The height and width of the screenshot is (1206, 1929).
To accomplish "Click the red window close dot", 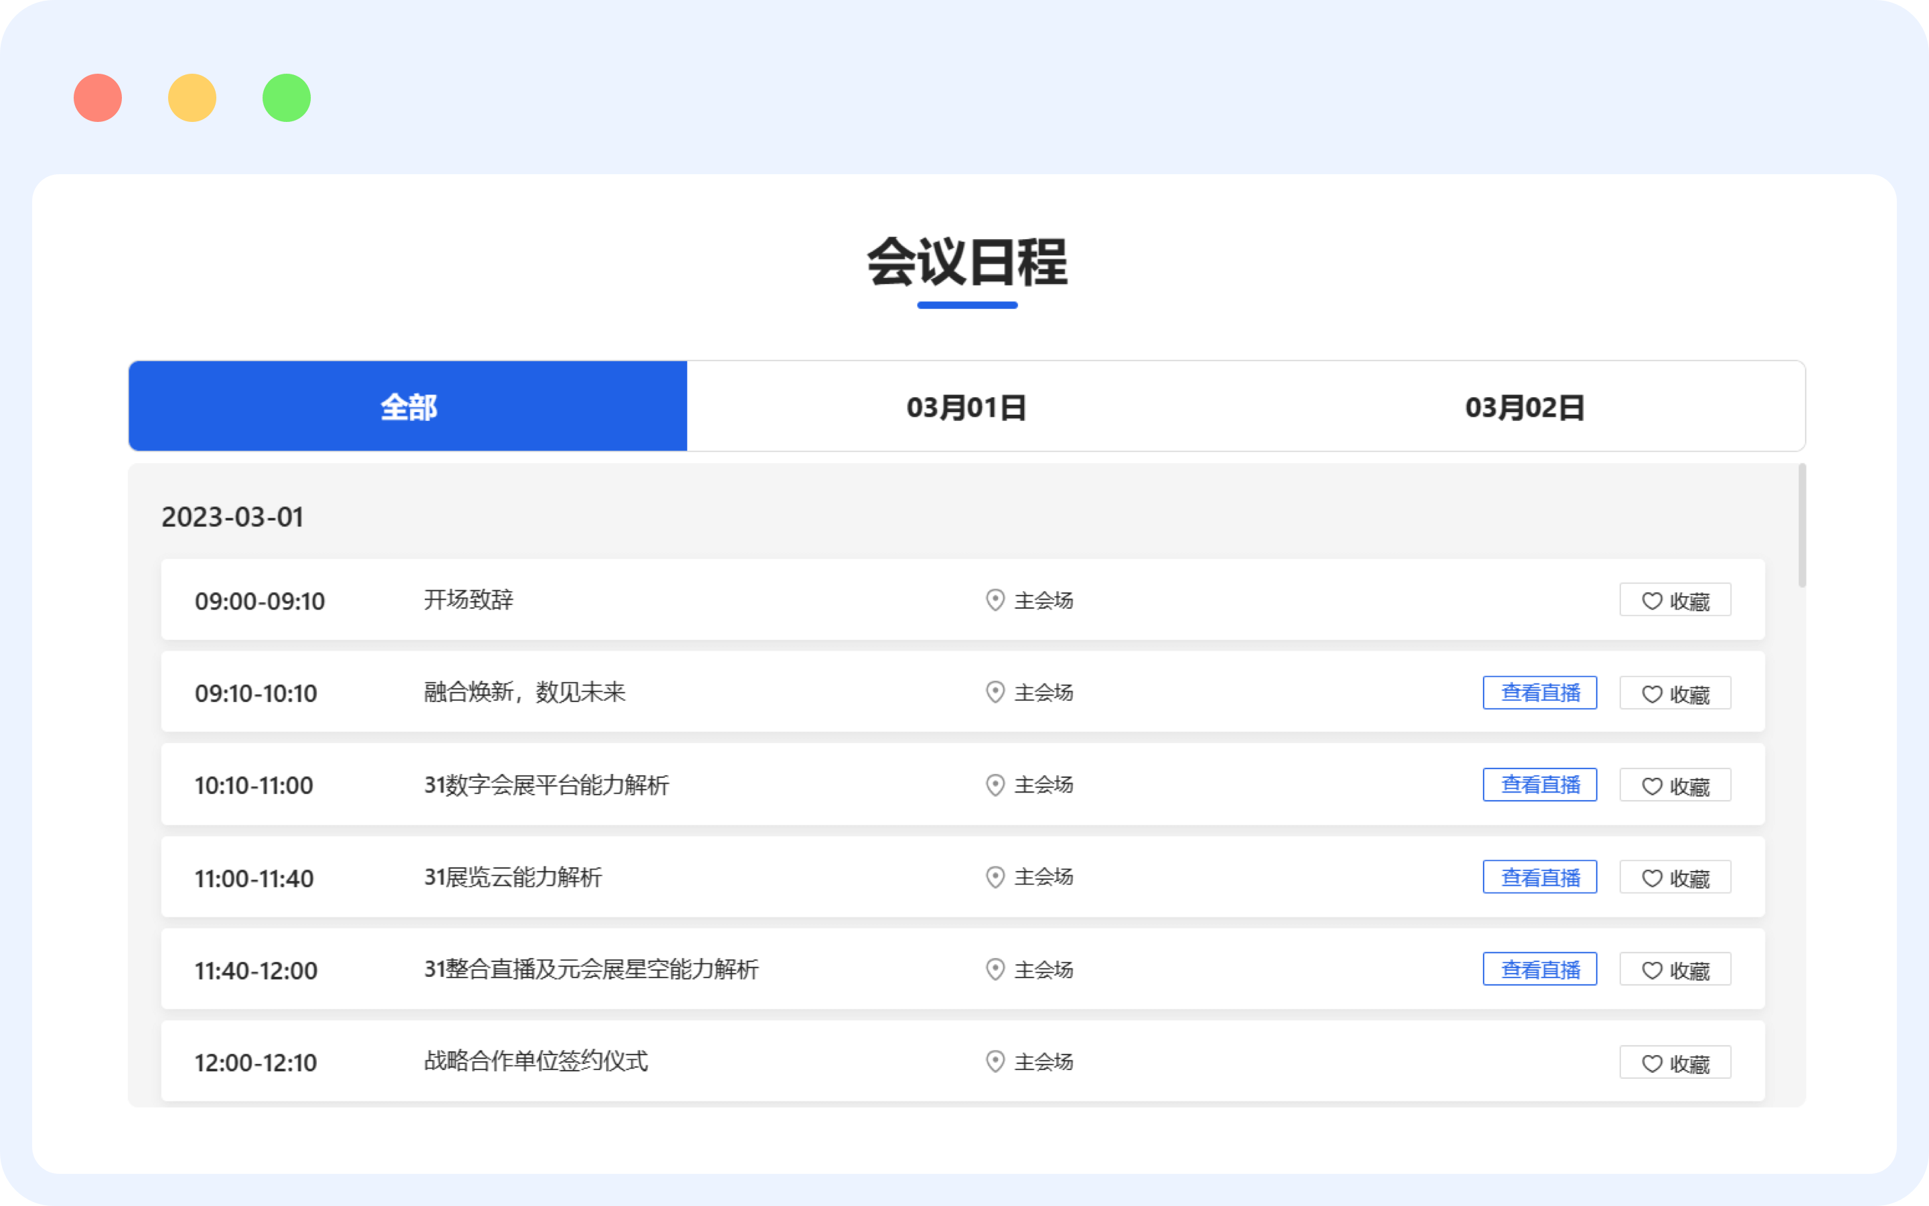I will pos(97,98).
